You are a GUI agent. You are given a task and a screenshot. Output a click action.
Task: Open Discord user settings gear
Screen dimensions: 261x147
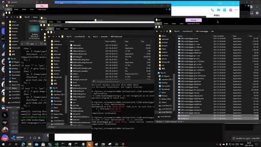pos(39,138)
